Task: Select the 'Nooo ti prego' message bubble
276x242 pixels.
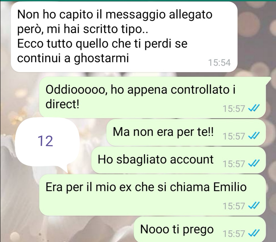Action: [200, 229]
